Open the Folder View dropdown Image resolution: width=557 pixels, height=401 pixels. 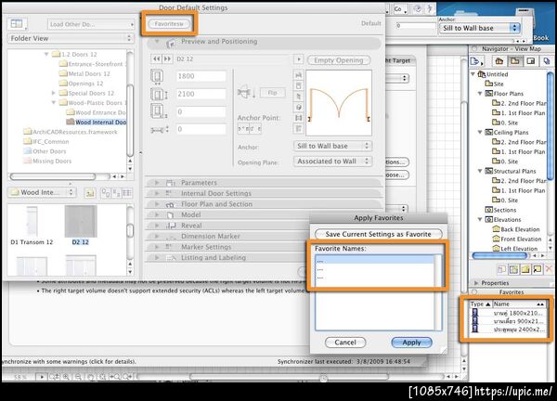[x=71, y=38]
